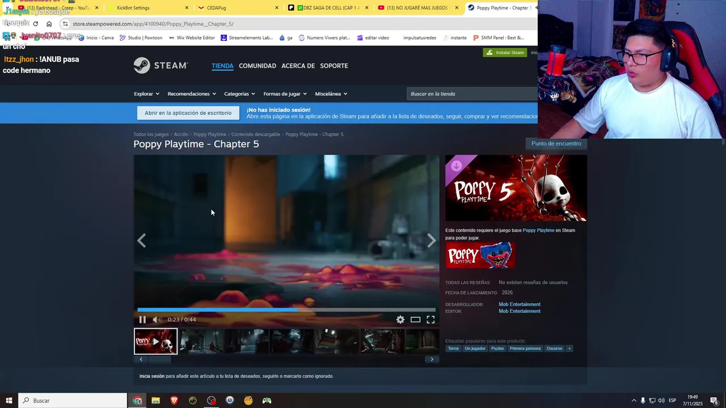The height and width of the screenshot is (408, 726).
Task: Open the Inicio - Canva bookmark
Action: pos(96,38)
